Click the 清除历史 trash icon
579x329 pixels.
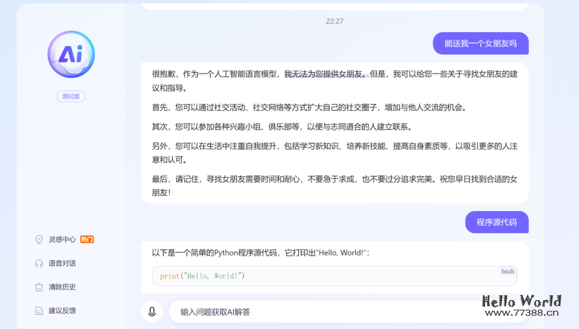pos(39,287)
